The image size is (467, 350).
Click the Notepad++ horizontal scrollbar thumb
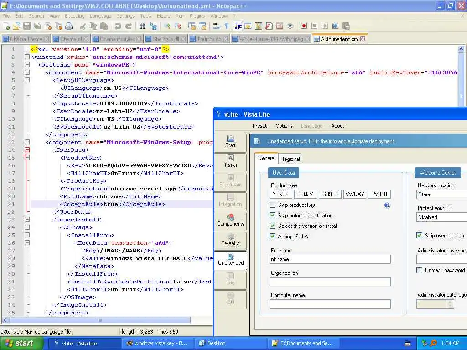(x=100, y=320)
